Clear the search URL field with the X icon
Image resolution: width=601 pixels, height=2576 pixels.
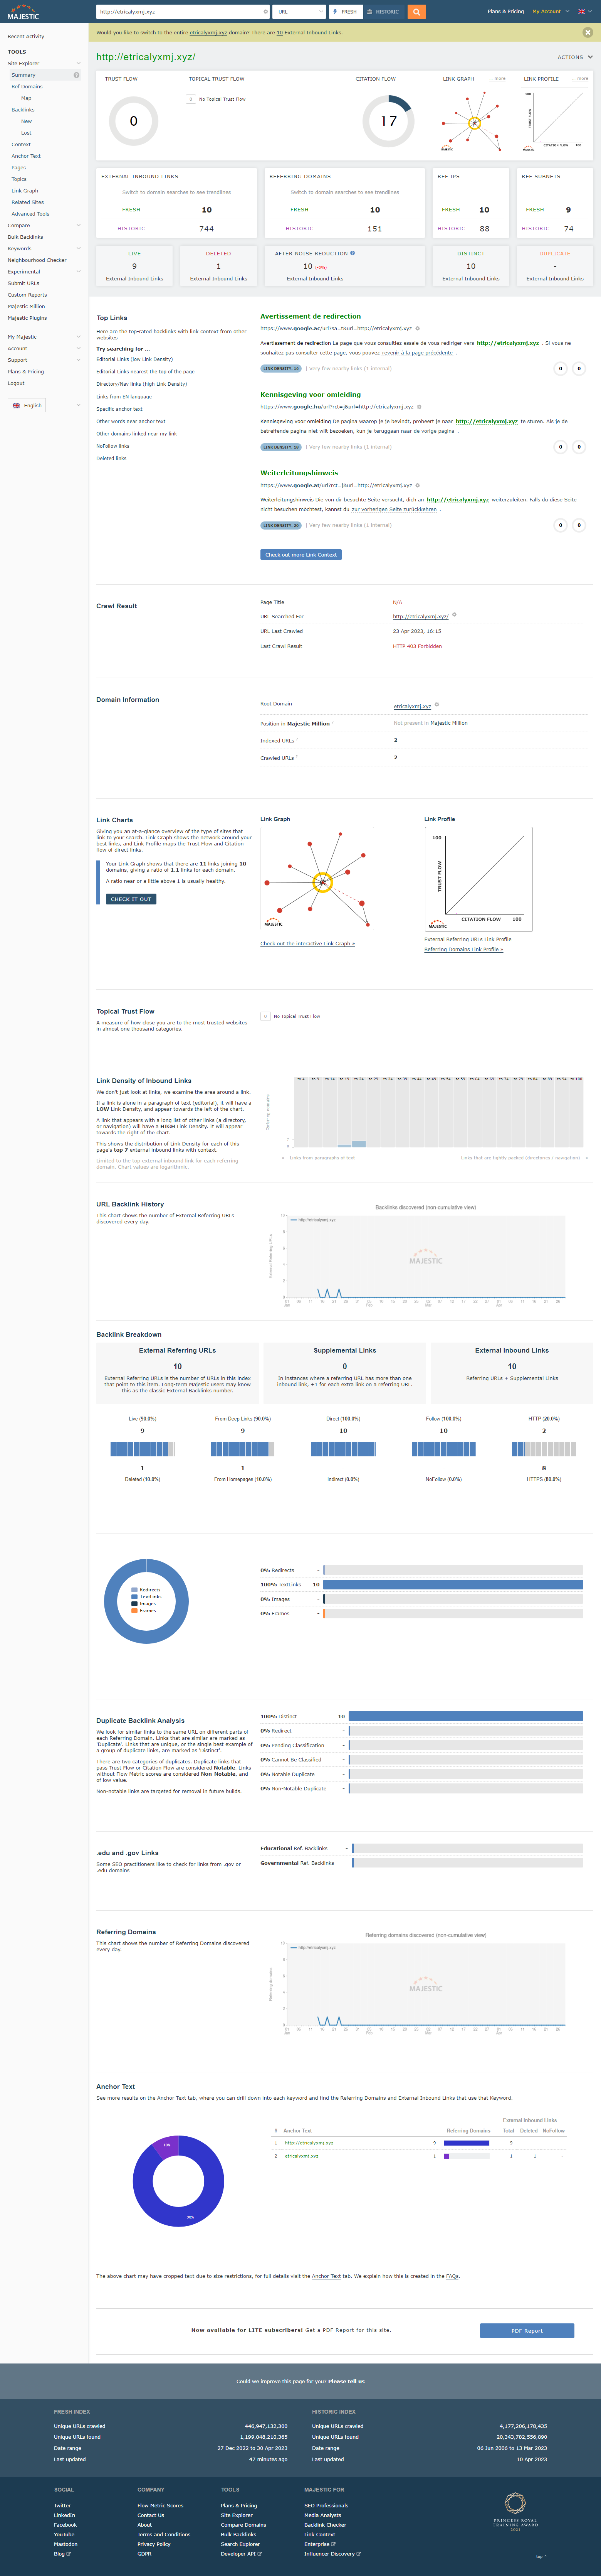pyautogui.click(x=265, y=12)
